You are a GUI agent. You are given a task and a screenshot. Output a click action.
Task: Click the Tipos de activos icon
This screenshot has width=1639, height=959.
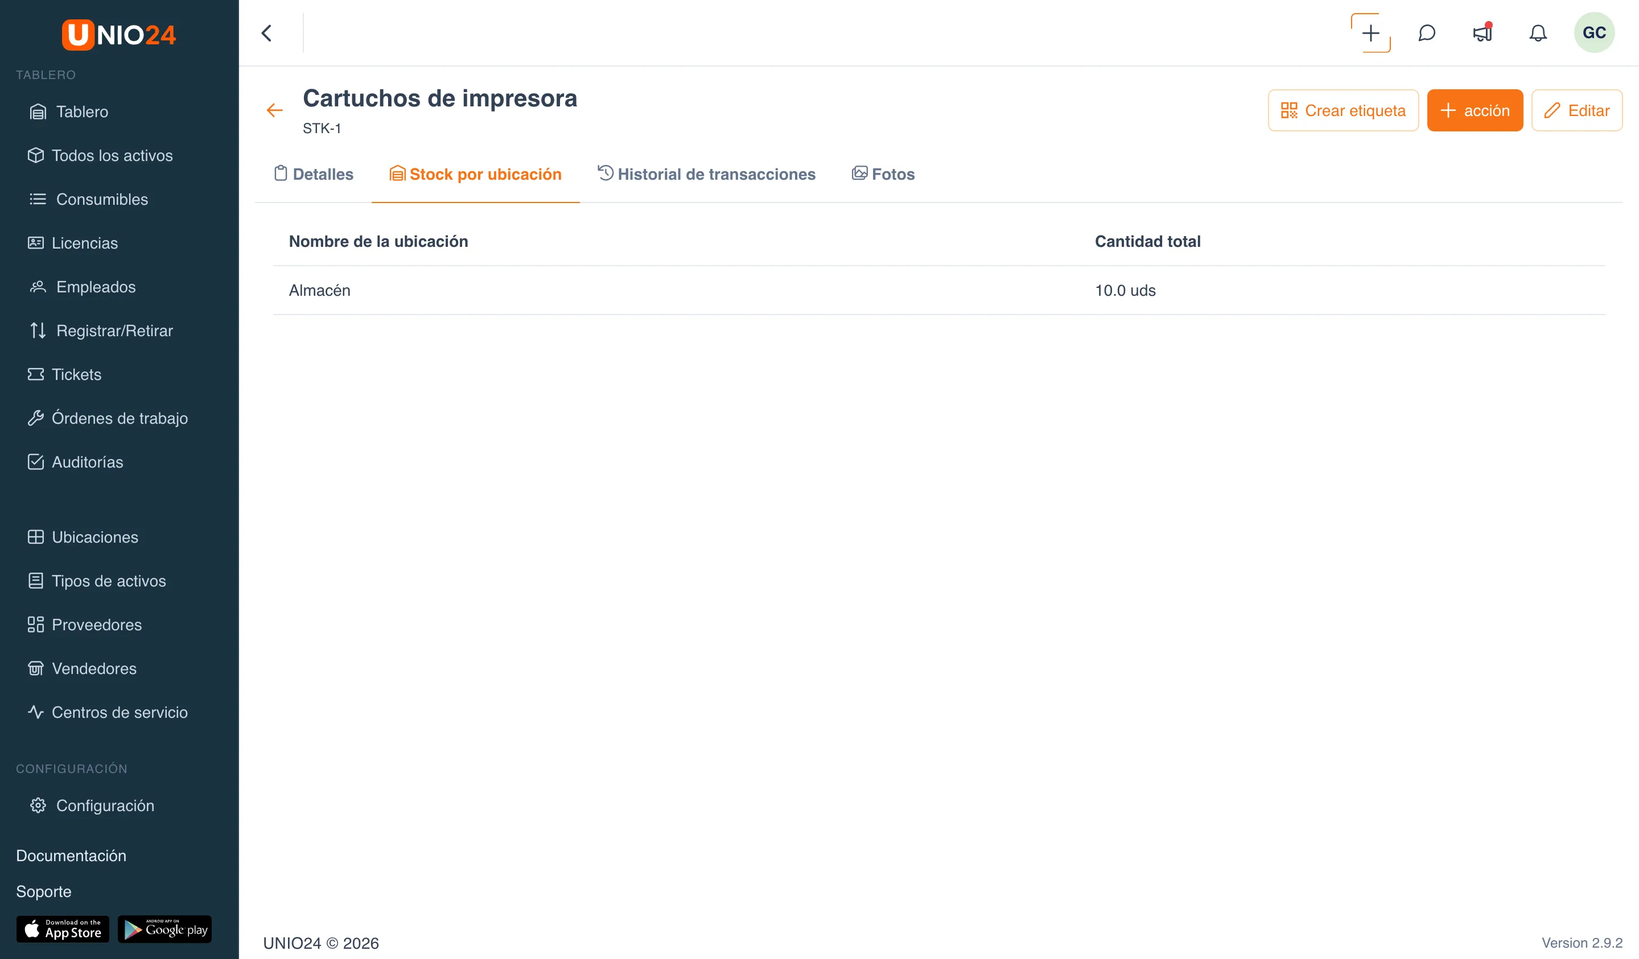36,581
